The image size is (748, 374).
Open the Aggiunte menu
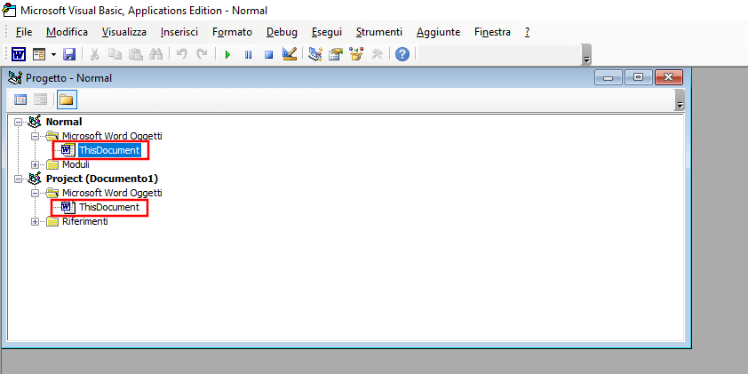pos(438,32)
